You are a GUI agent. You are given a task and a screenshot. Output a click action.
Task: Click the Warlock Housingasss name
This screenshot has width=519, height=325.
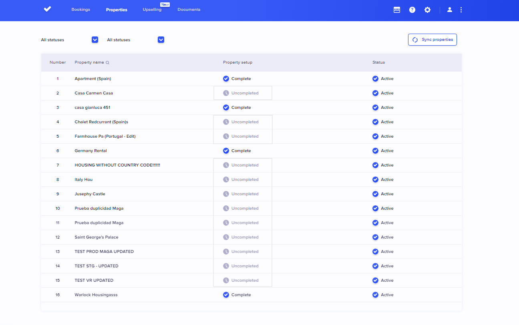tap(96, 295)
